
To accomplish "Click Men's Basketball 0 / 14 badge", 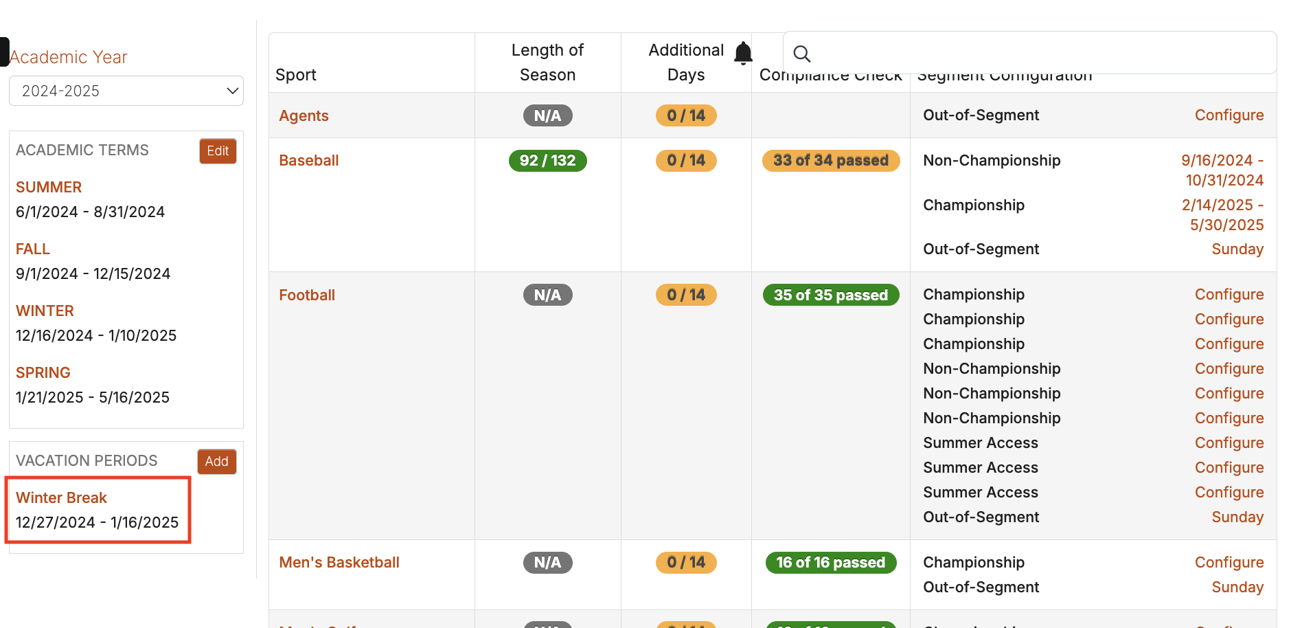I will (x=686, y=562).
